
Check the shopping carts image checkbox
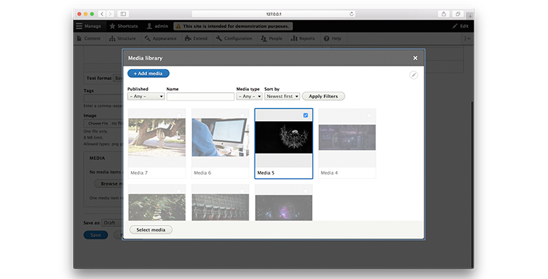click(242, 191)
